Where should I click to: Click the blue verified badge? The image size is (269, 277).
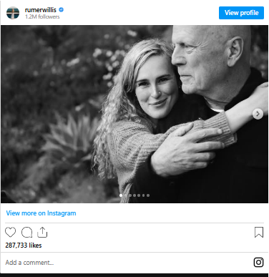(61, 10)
